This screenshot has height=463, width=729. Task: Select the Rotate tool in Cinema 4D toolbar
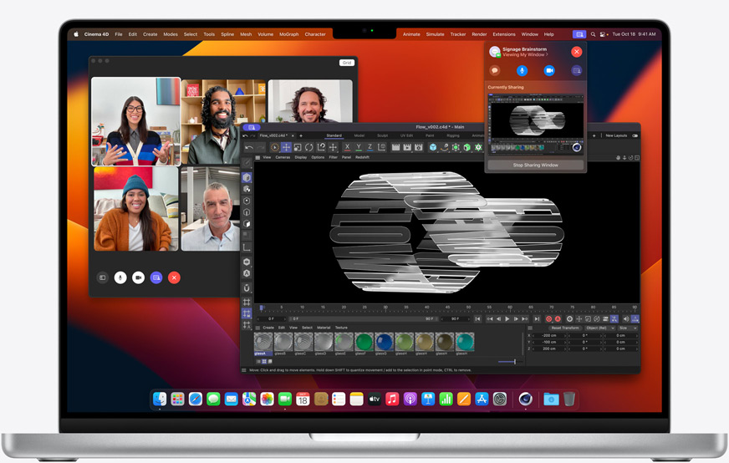(x=309, y=147)
